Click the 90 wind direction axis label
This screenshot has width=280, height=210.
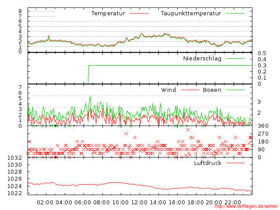[261, 150]
